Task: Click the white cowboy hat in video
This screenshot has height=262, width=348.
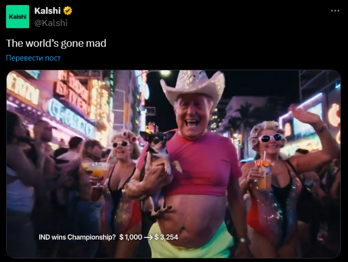Action: point(193,88)
